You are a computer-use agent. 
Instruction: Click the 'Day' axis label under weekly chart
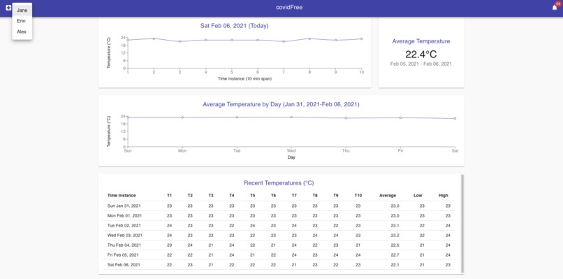click(291, 157)
